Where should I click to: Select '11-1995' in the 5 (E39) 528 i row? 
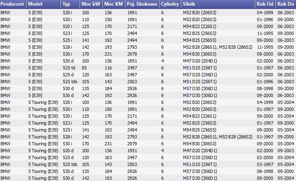tap(265, 47)
